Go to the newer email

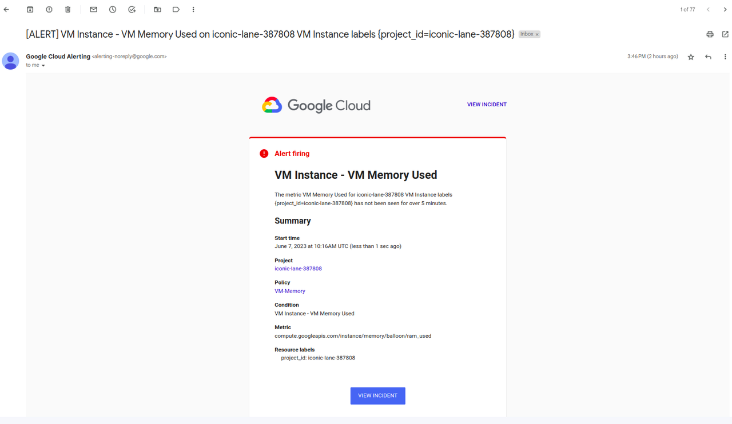click(708, 10)
